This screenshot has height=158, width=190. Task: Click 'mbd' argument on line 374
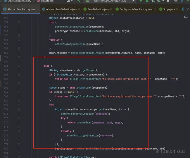tap(109, 123)
